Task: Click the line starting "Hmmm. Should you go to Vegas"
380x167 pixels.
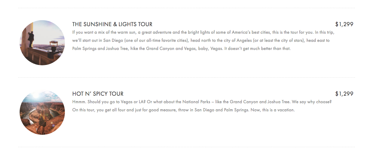Action: pyautogui.click(x=202, y=102)
